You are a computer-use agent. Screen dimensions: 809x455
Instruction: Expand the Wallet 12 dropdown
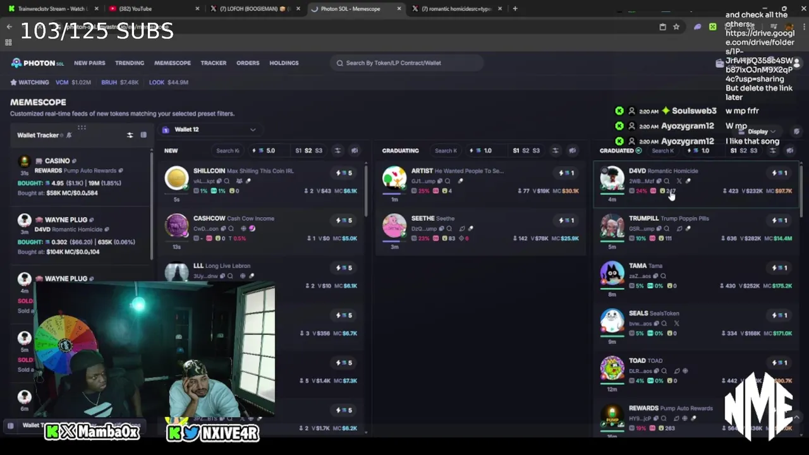(210, 130)
